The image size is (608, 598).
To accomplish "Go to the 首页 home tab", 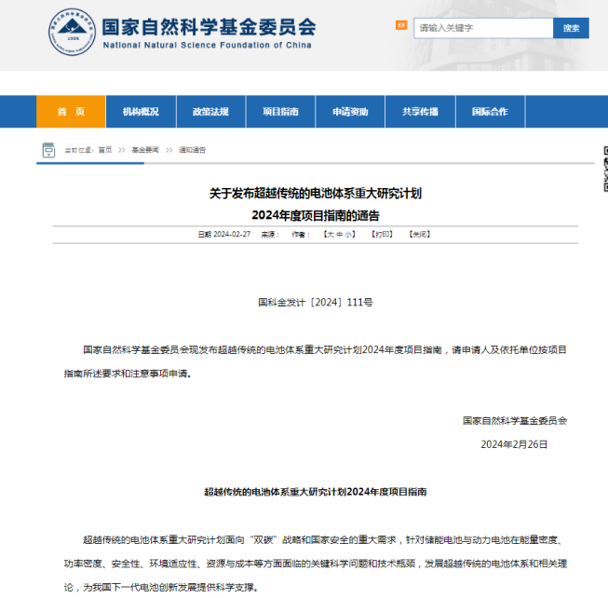I will click(71, 112).
